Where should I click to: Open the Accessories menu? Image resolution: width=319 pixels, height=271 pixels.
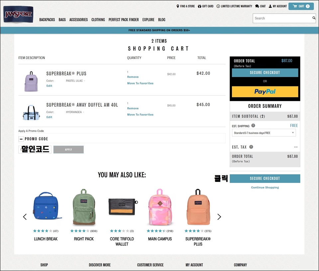78,20
